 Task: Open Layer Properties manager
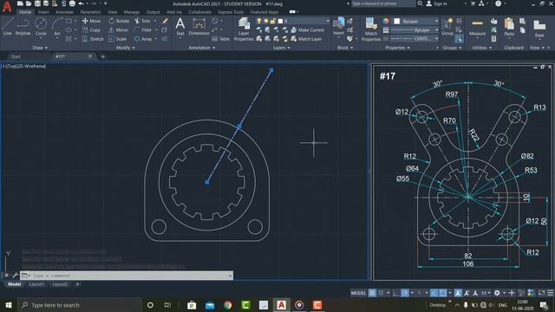[244, 29]
